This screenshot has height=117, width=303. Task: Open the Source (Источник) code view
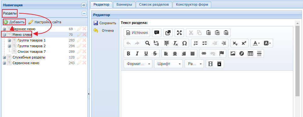137,33
